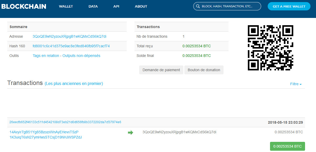Click the green arrow in transaction row

click(x=130, y=133)
